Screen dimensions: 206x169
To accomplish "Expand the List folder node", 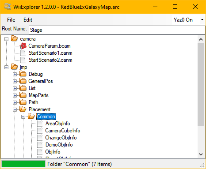I will click(15, 88).
